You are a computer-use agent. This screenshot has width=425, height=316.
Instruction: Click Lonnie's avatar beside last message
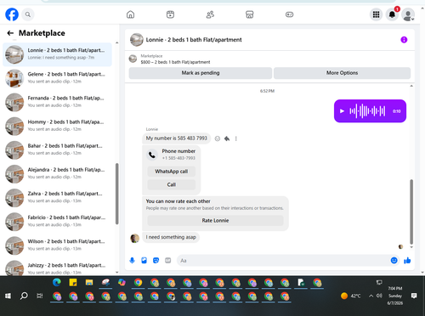(x=134, y=239)
